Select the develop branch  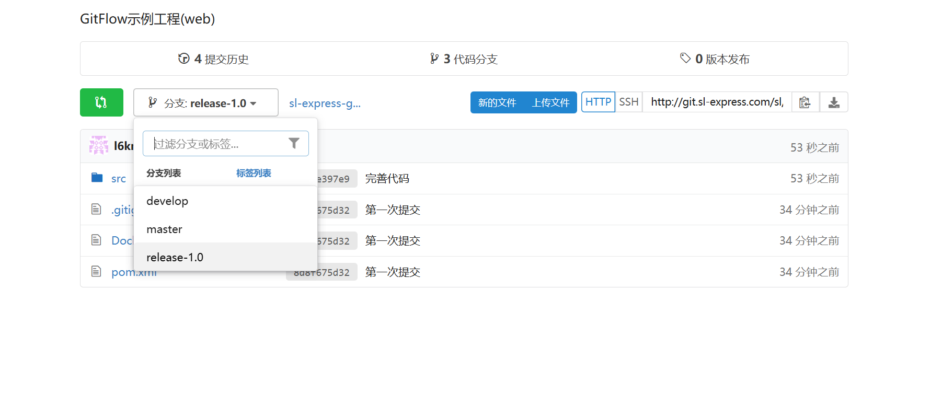point(225,201)
